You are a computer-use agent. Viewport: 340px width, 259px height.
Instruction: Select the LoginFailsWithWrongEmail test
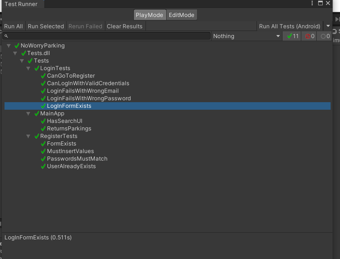click(x=167, y=91)
